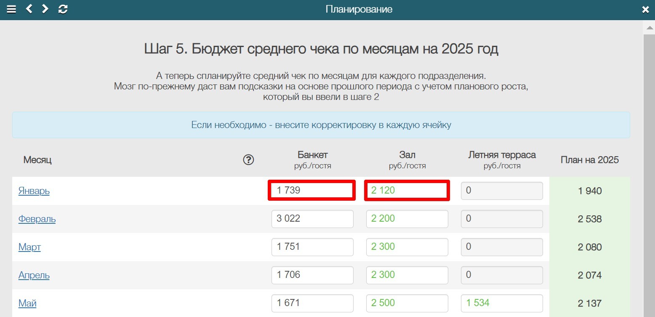Edit January's Зал field showing 2 120
655x317 pixels.
(407, 190)
